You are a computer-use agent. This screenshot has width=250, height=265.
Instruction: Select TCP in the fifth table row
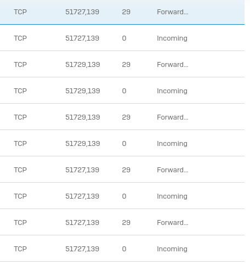[20, 117]
